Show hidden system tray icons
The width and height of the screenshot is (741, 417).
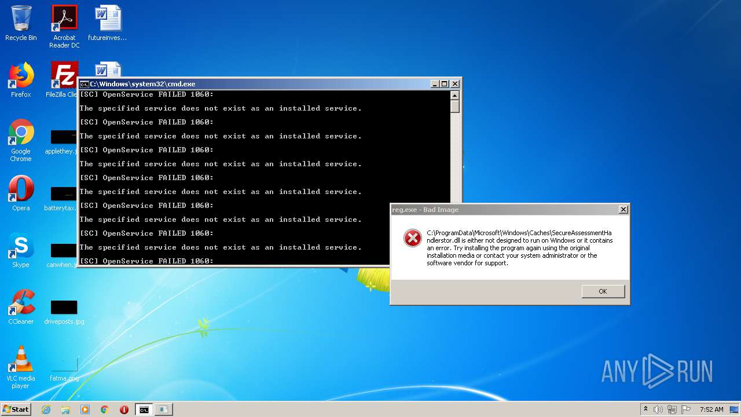click(645, 409)
